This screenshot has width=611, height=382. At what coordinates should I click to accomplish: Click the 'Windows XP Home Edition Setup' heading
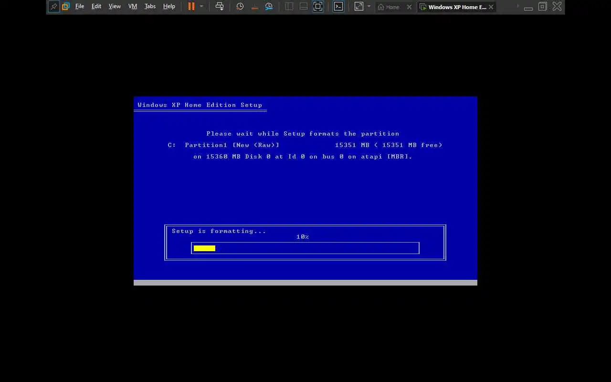click(x=200, y=105)
